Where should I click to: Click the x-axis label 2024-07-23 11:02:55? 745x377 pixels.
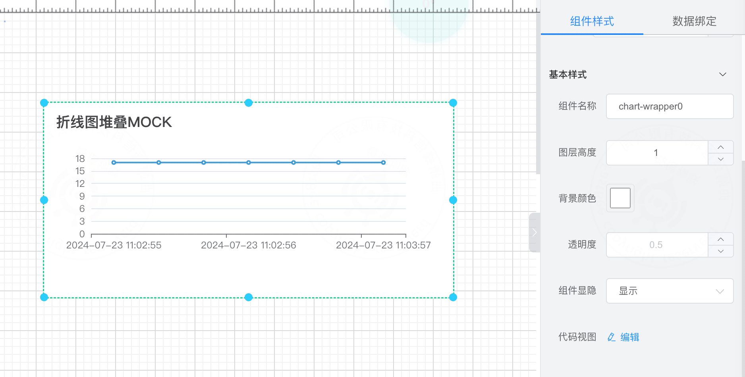coord(114,245)
